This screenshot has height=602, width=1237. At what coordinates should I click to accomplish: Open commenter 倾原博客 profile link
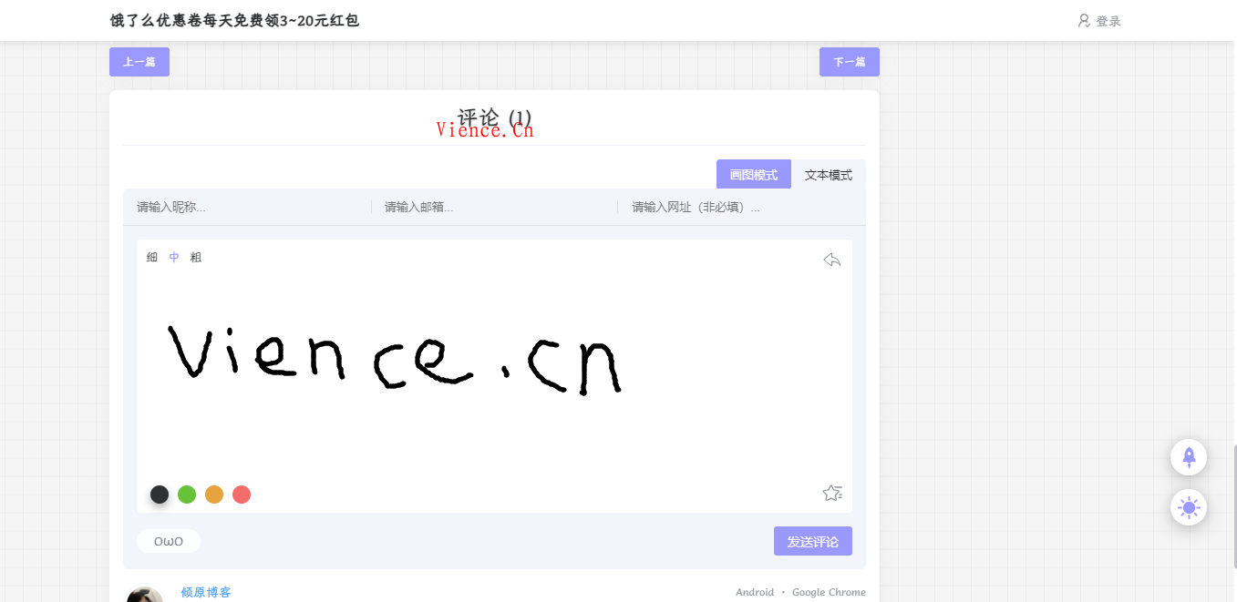(x=206, y=592)
